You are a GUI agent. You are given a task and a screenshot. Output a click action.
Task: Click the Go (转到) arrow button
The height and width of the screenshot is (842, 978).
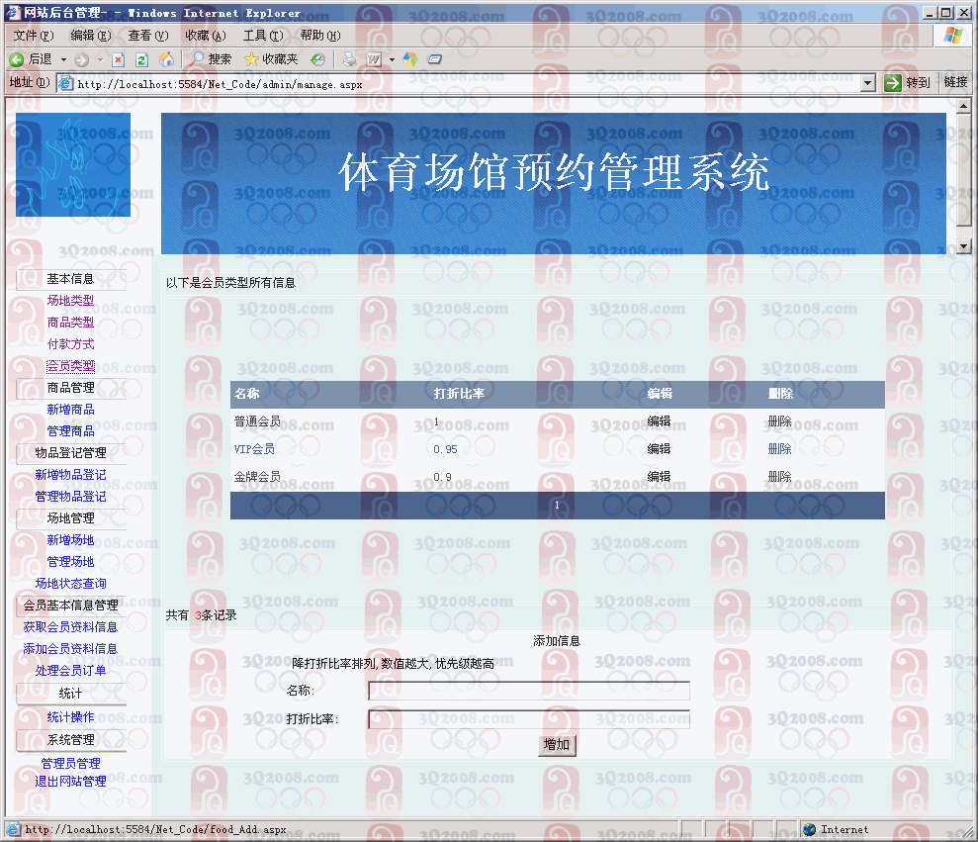(x=908, y=82)
